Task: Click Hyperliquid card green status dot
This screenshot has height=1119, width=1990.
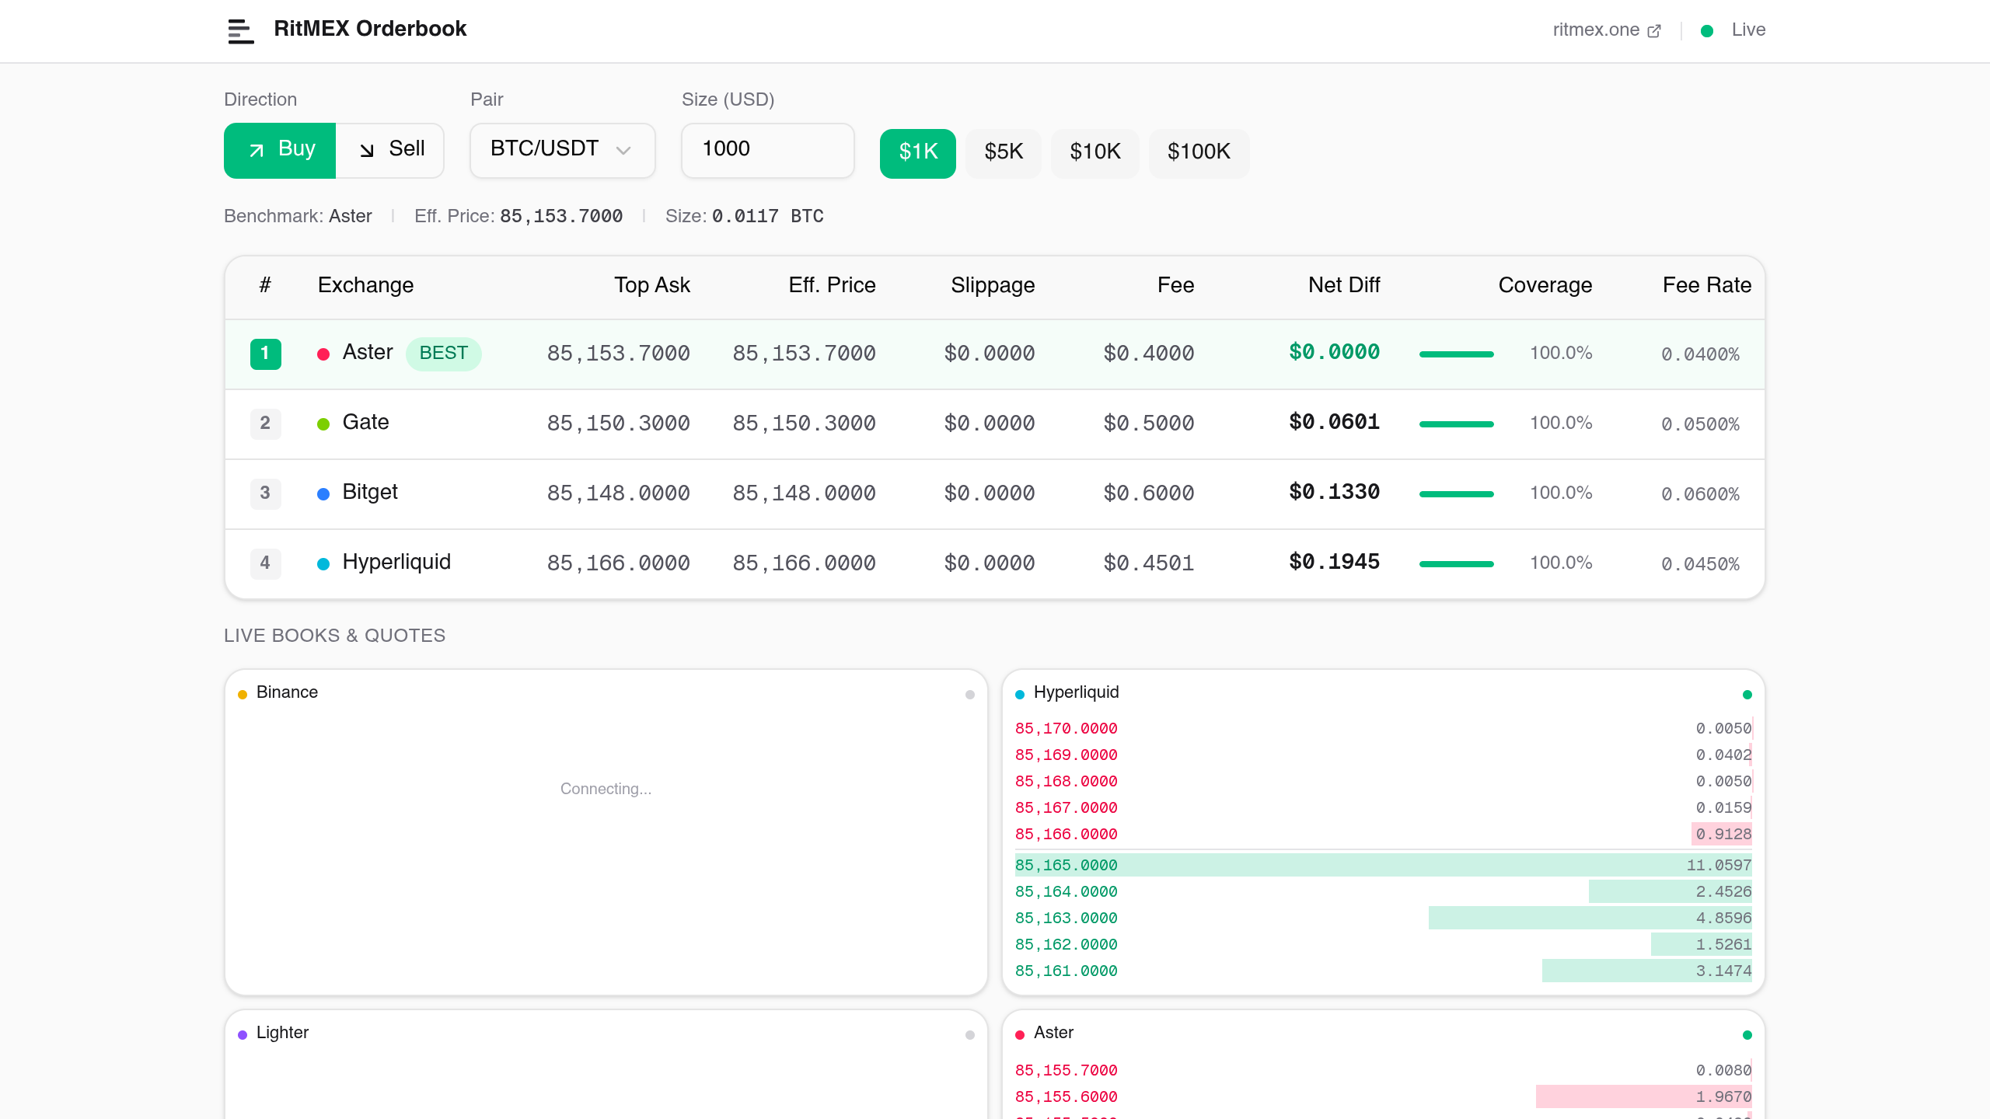Action: (1747, 695)
